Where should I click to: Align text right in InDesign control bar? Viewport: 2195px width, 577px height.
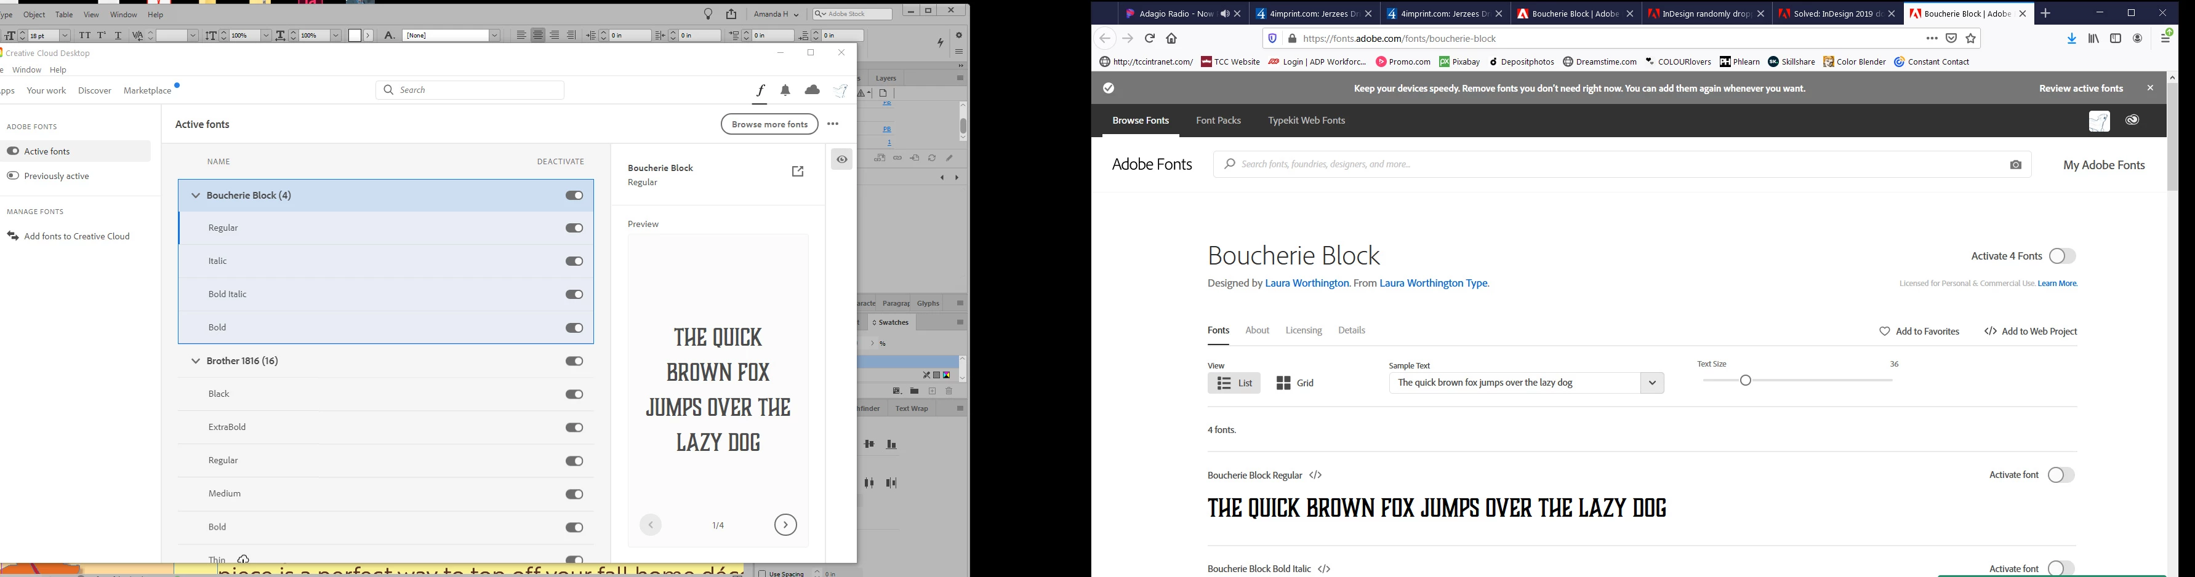pos(555,36)
